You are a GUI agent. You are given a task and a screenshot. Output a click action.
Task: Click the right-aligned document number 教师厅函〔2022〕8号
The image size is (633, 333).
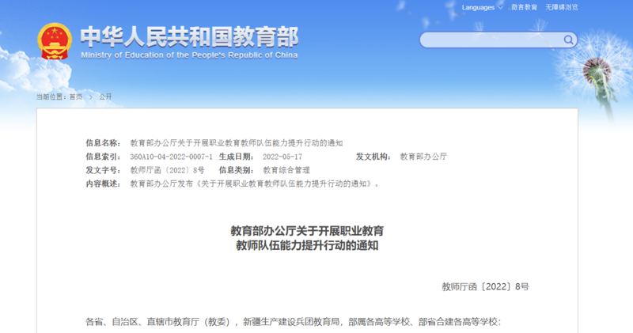484,286
